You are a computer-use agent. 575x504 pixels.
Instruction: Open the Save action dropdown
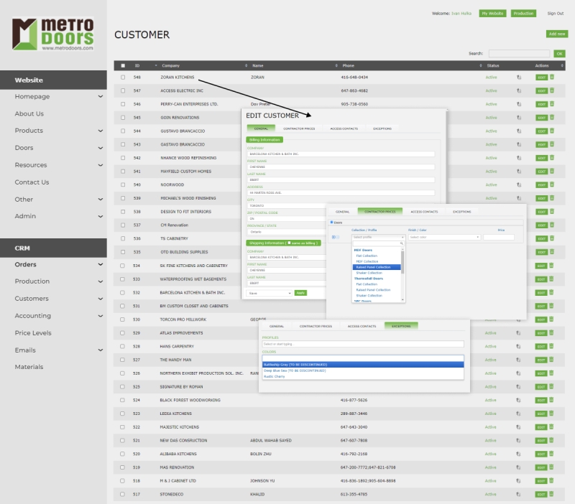click(x=269, y=293)
